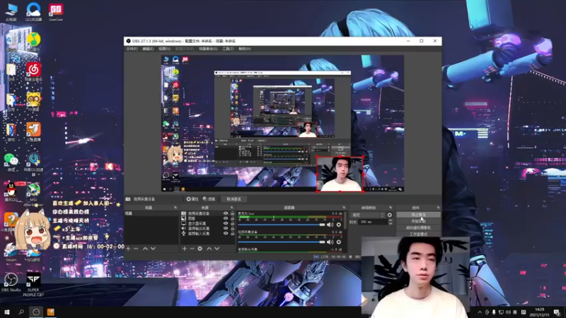Open QQ浏览器 desktop icon
The height and width of the screenshot is (318, 566).
[x=33, y=12]
